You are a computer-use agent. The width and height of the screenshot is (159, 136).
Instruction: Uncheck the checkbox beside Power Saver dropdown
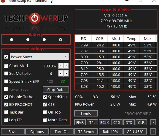tap(6, 57)
